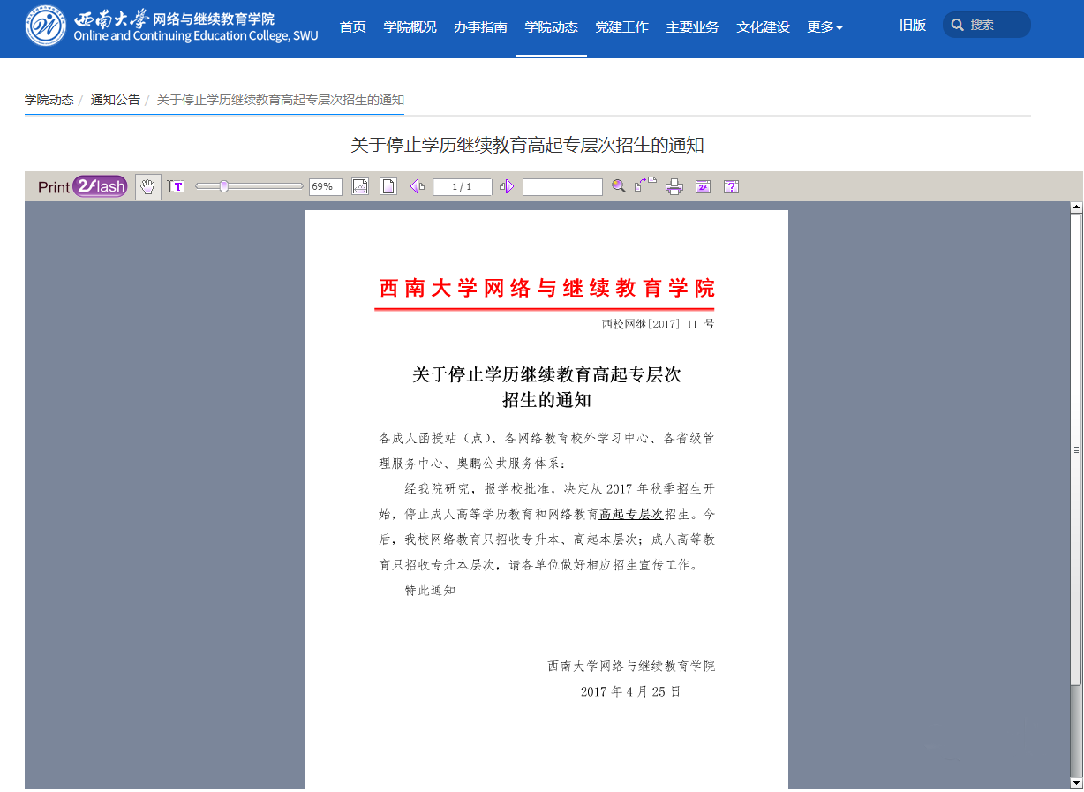Select the text selection tool
This screenshot has height=792, width=1084.
[x=176, y=186]
